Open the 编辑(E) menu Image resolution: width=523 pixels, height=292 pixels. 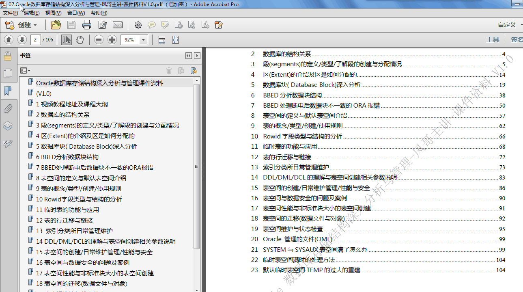32,13
